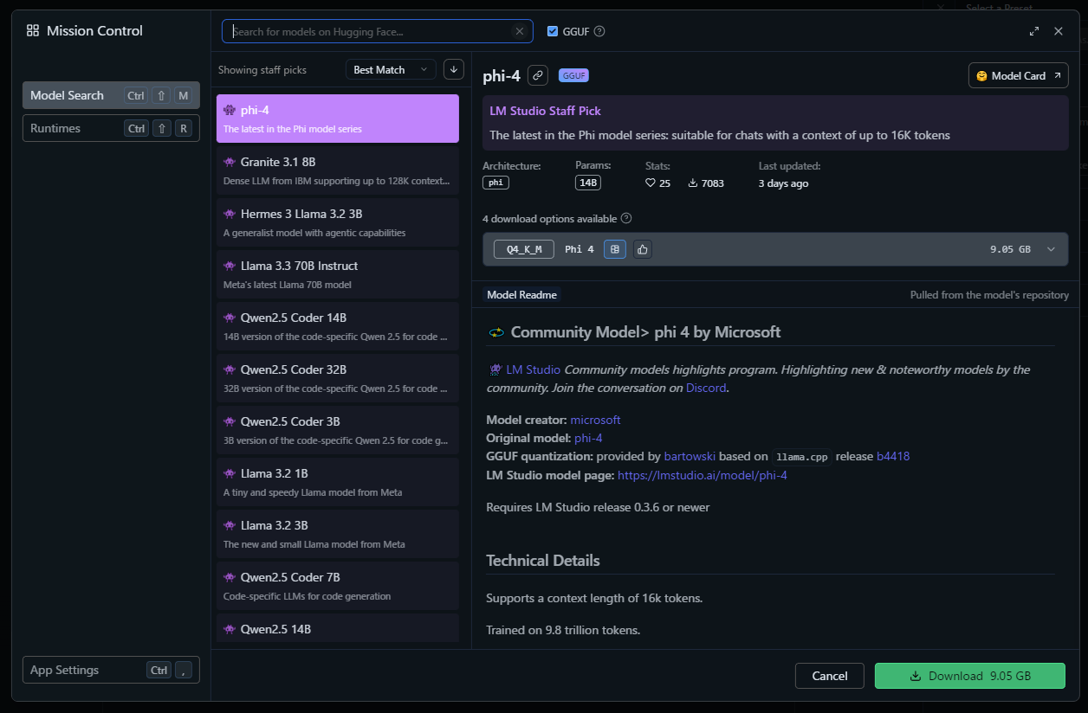Screen dimensions: 1088x713
Task: Click the GGUF help question-mark icon
Action: 599,31
